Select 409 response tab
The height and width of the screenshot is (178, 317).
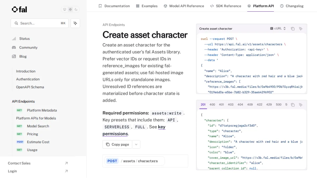coord(250,105)
